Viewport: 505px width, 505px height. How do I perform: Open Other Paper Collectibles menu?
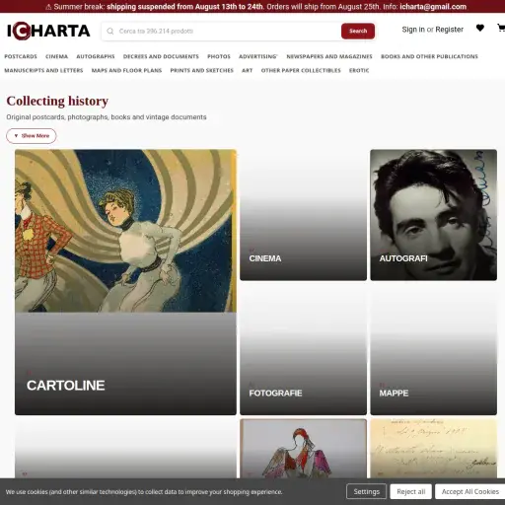click(x=301, y=70)
